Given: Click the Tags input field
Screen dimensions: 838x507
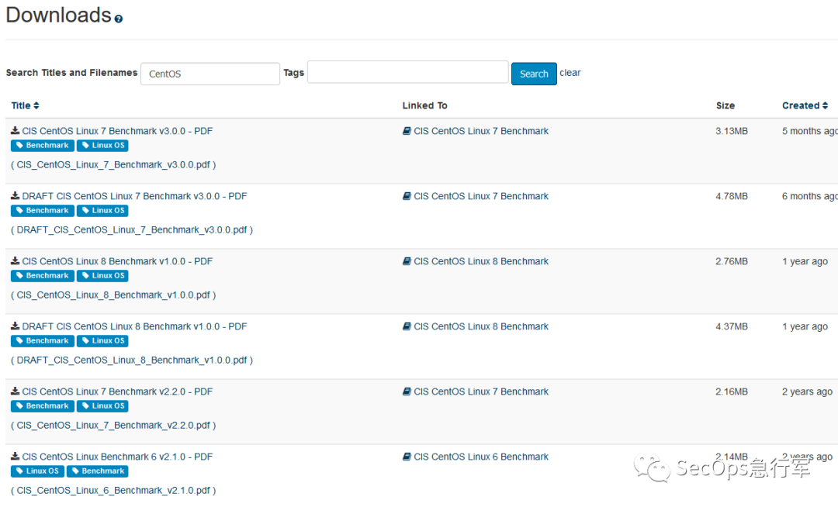Looking at the screenshot, I should pos(408,72).
